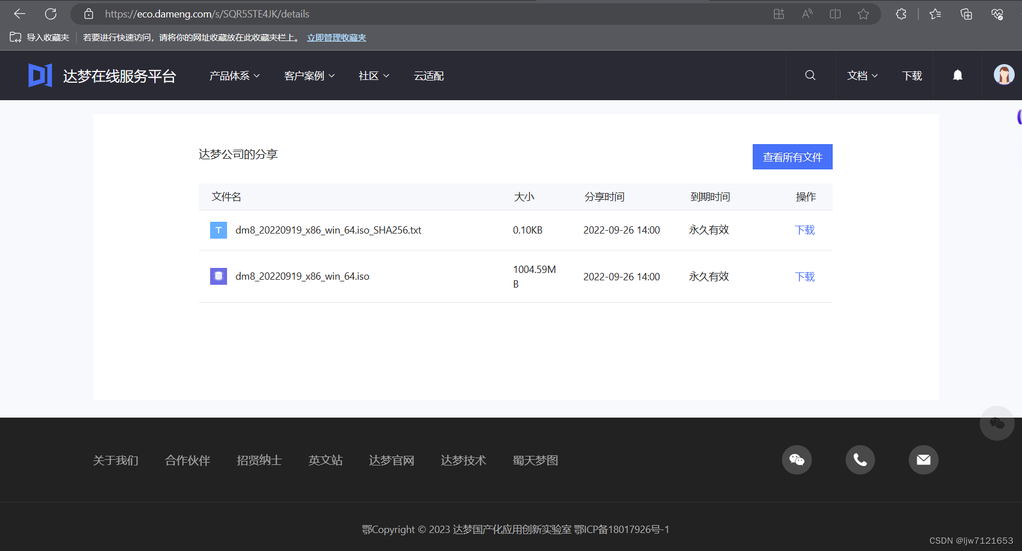This screenshot has width=1022, height=551.
Task: Open the floating chat widget bottom right
Action: coord(996,424)
